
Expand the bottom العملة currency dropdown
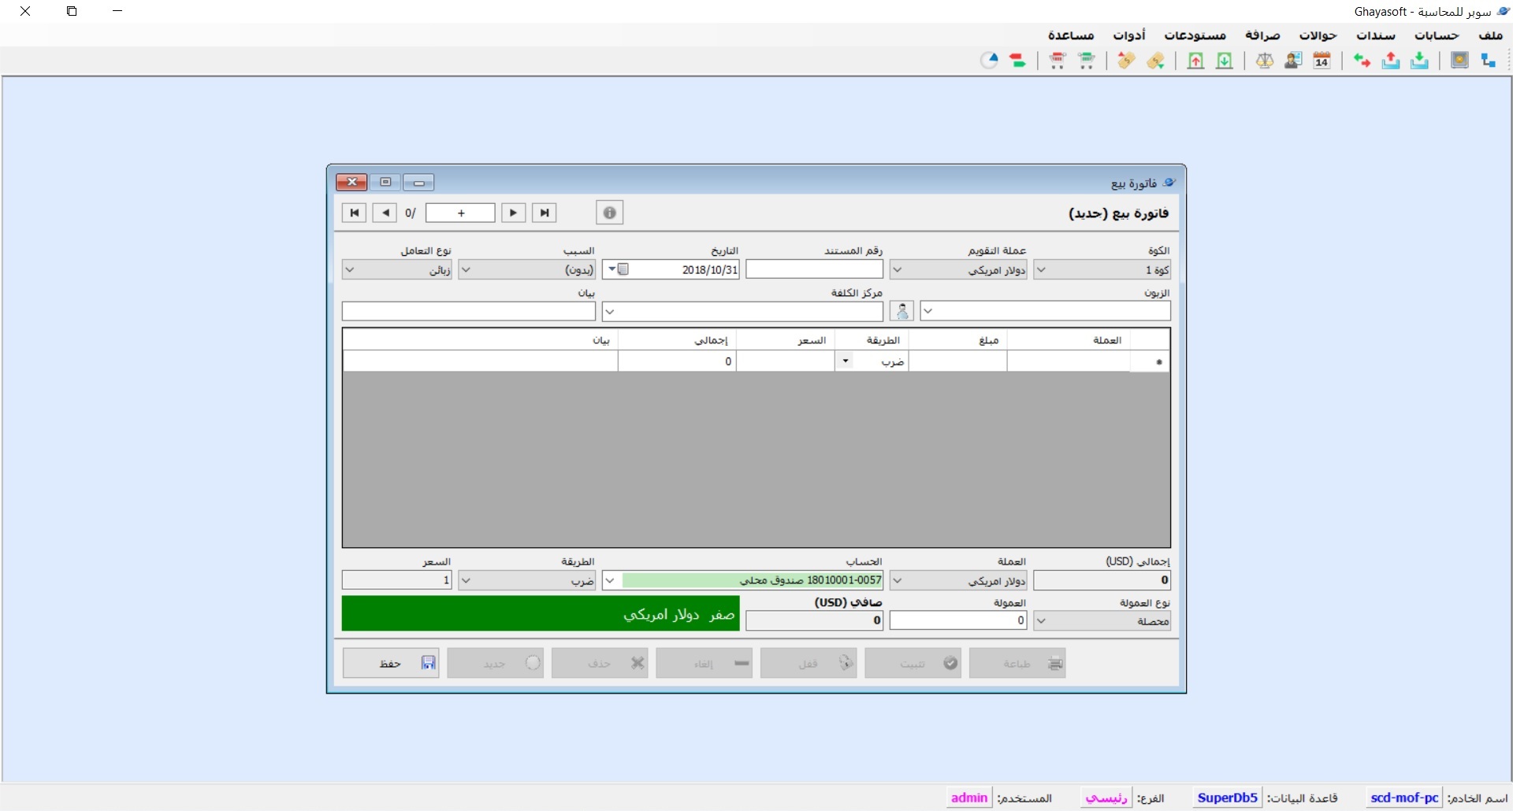[898, 581]
